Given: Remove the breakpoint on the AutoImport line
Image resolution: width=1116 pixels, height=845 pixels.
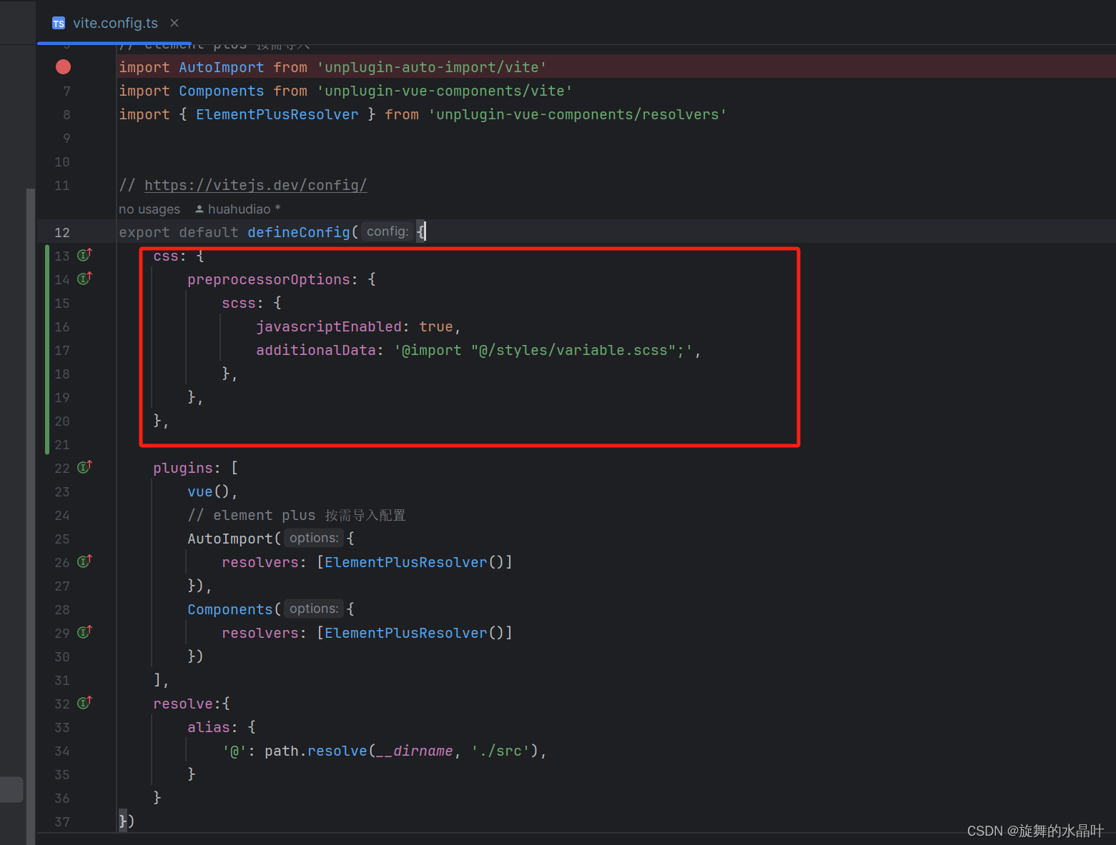Looking at the screenshot, I should pyautogui.click(x=64, y=67).
